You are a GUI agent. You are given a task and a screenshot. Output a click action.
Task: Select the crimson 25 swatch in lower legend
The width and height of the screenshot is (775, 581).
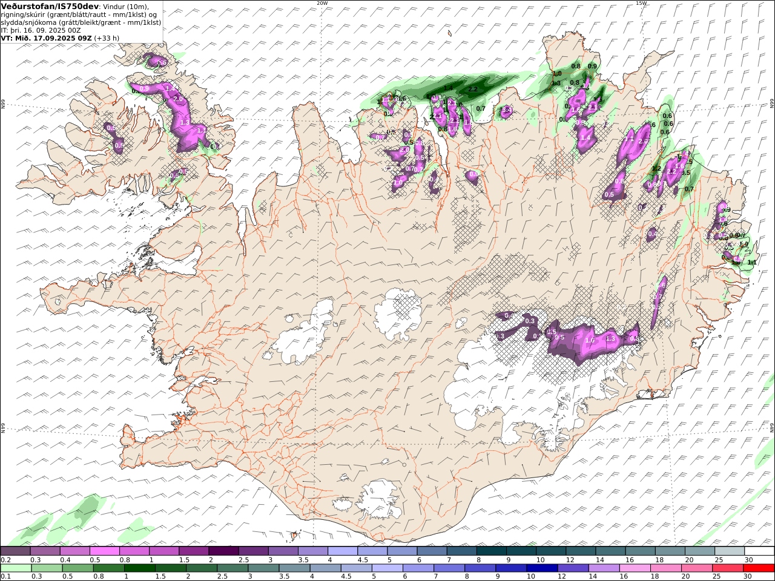728,568
